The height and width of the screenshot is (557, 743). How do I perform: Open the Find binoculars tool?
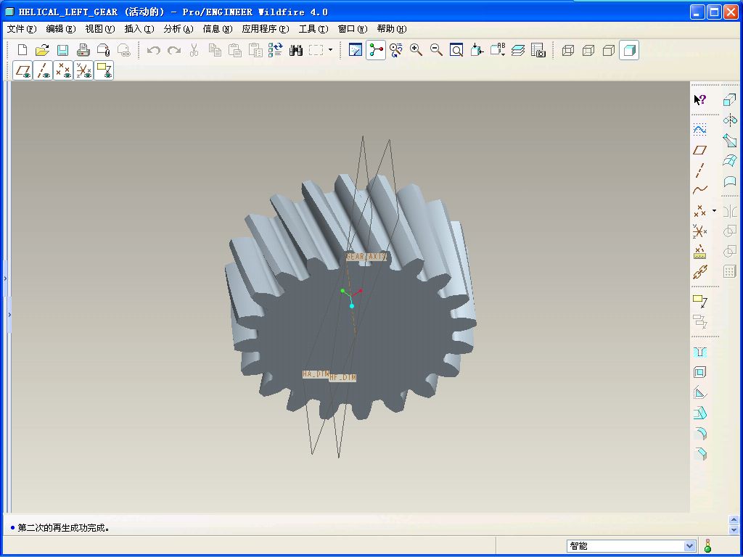296,50
